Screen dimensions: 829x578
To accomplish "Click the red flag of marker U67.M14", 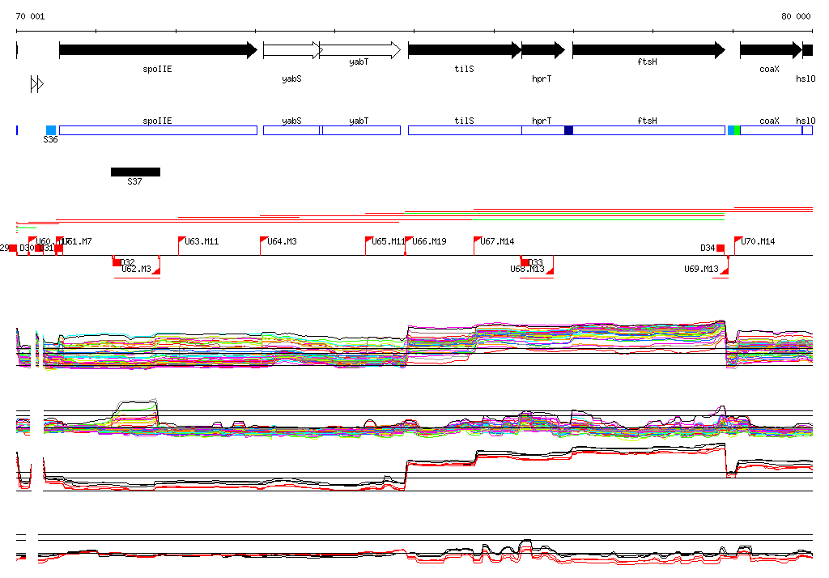I will tap(477, 240).
